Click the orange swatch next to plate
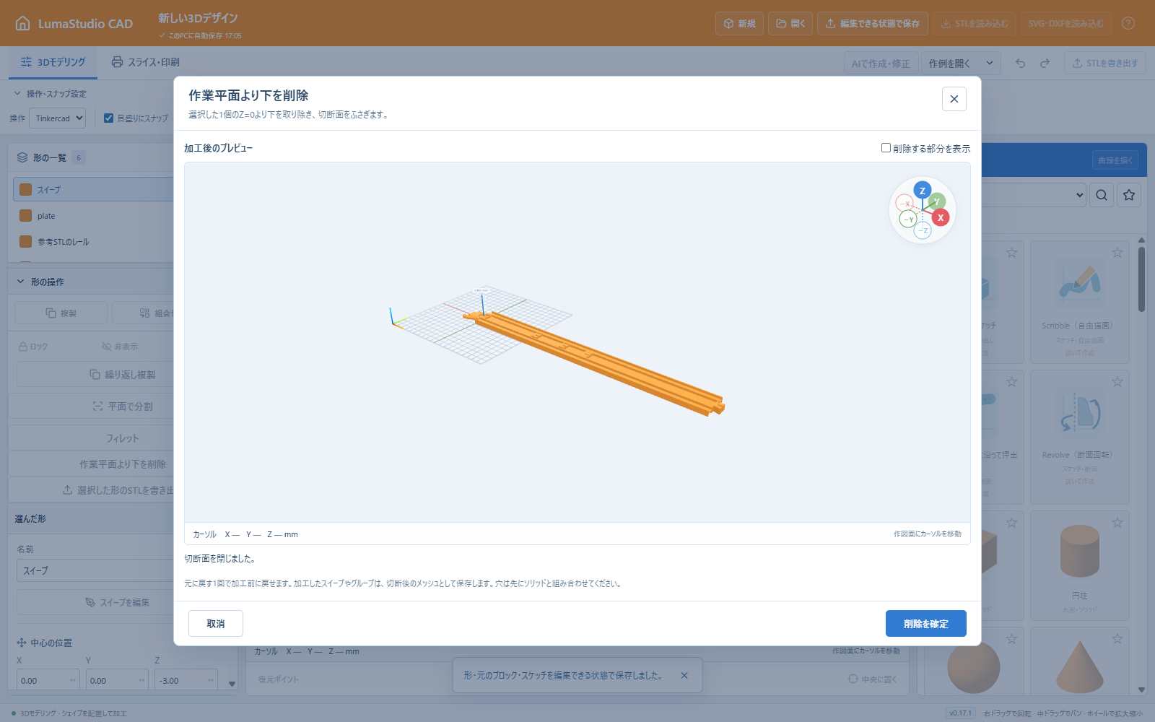Image resolution: width=1155 pixels, height=722 pixels. 26,216
